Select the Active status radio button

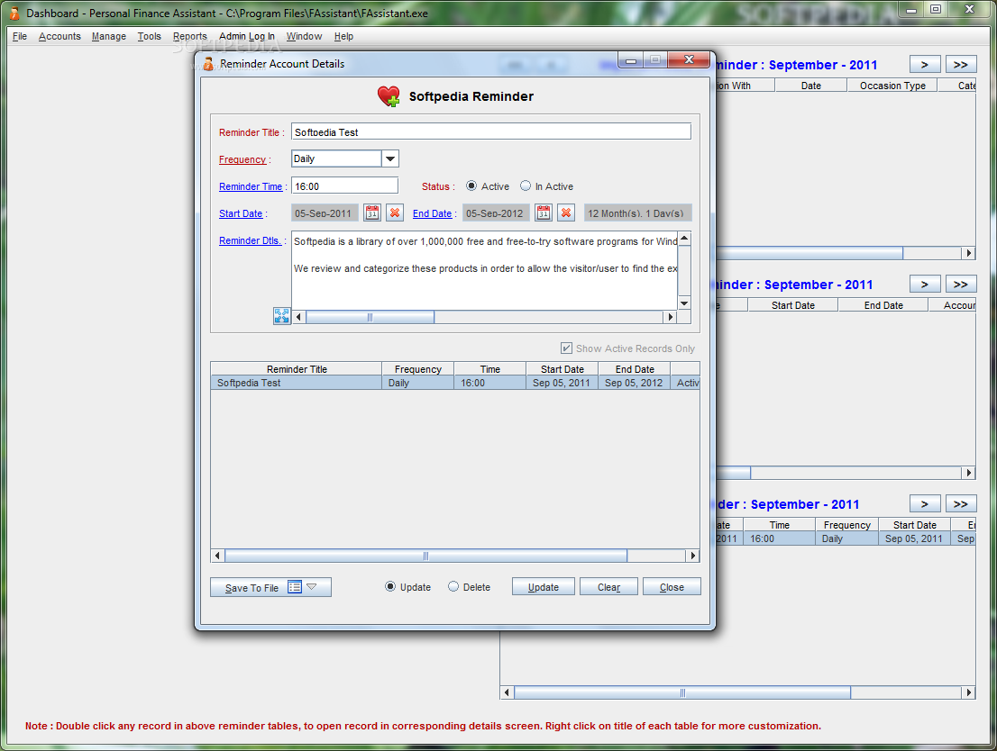coord(471,186)
